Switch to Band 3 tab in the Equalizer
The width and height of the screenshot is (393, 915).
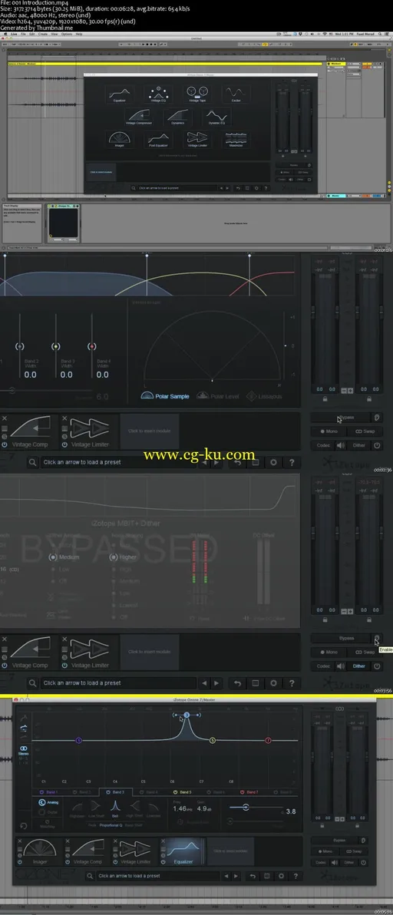pos(115,792)
